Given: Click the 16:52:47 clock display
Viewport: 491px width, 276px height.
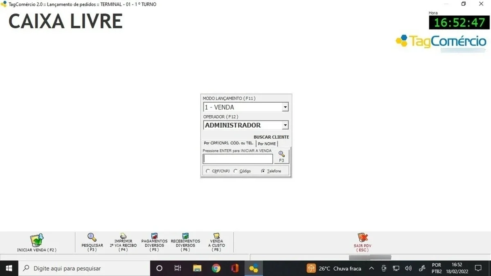Looking at the screenshot, I should [x=459, y=22].
